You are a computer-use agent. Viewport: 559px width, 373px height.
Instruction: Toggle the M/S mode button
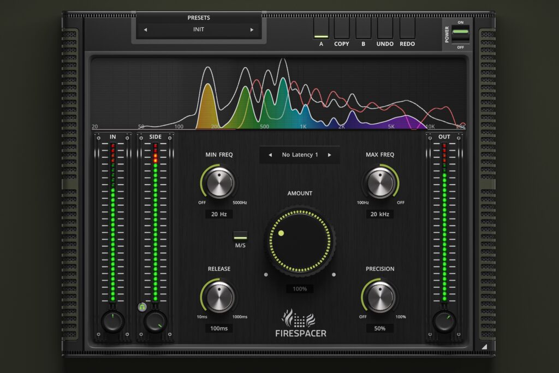pos(240,236)
